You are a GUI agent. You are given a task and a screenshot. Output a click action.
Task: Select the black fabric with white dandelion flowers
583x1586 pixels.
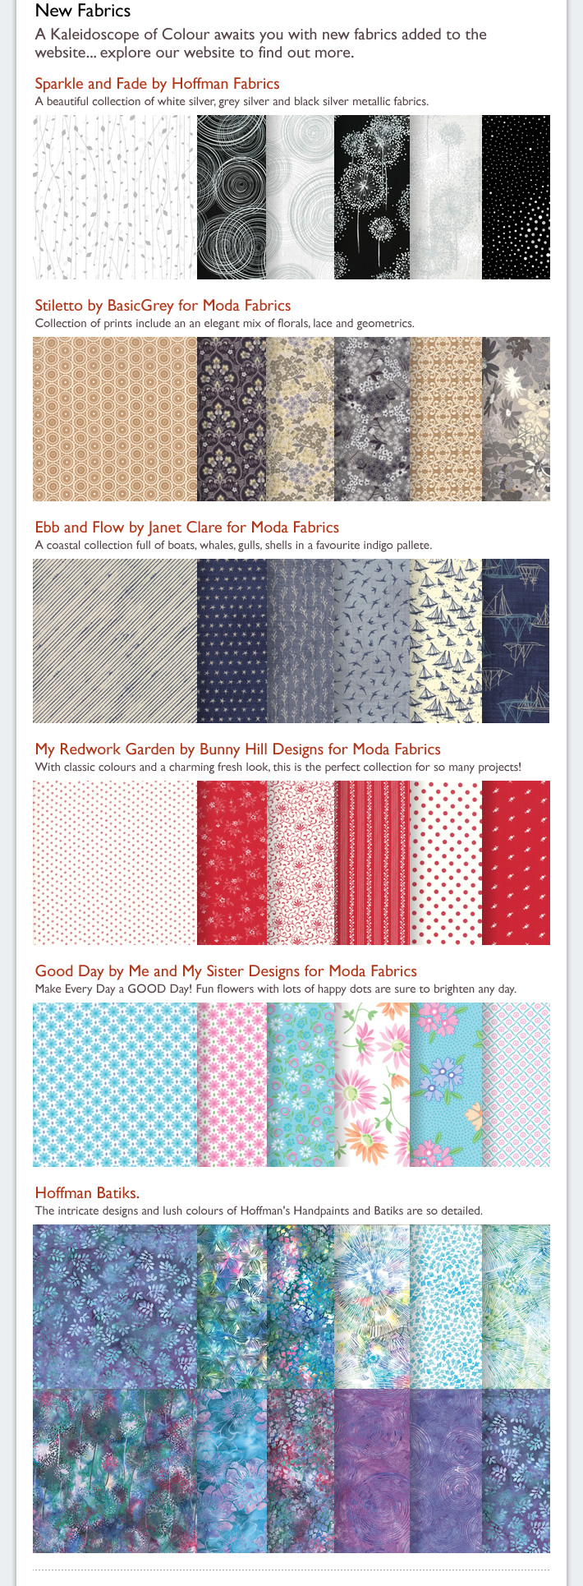point(372,197)
